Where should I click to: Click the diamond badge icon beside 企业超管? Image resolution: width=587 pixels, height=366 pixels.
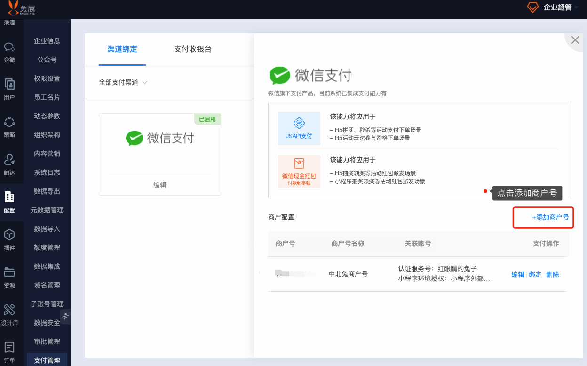532,8
